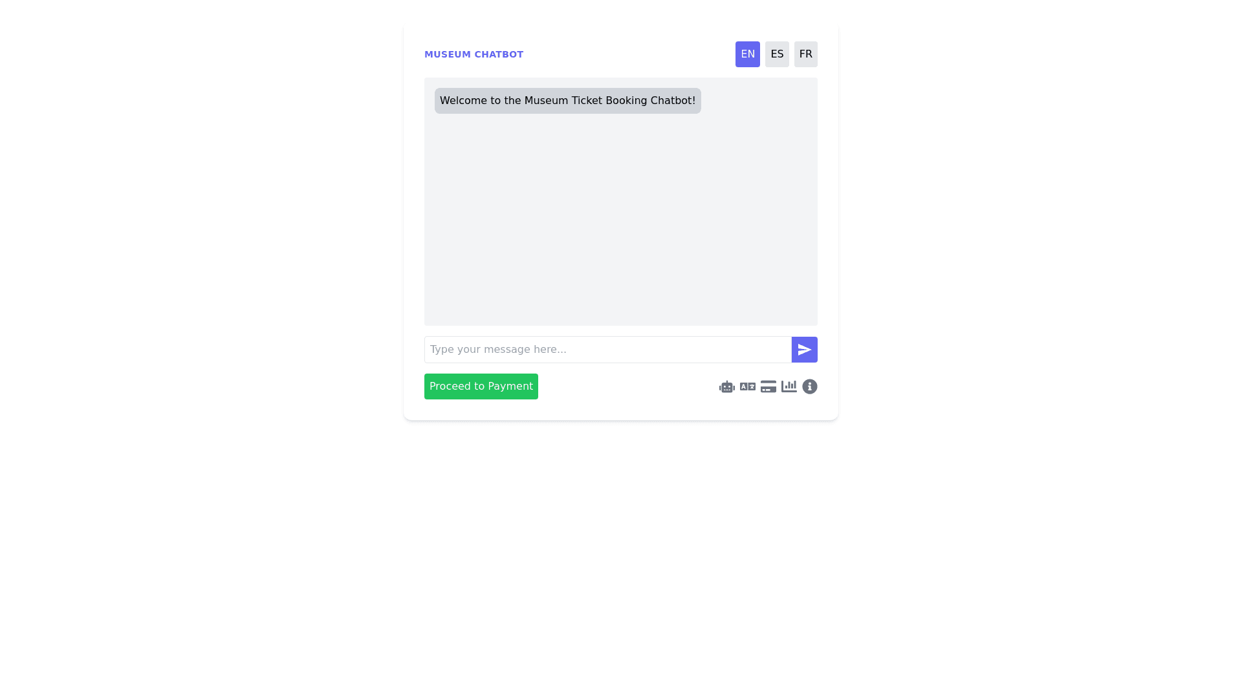Click the credit card payment icon
Viewport: 1242px width, 698px height.
[768, 386]
